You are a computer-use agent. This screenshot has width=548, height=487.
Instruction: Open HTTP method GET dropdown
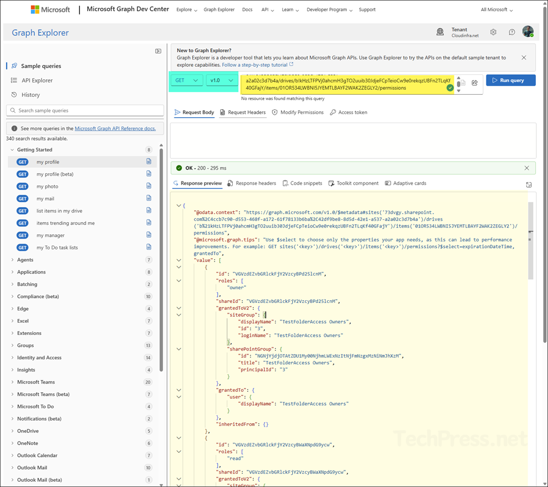[x=186, y=80]
